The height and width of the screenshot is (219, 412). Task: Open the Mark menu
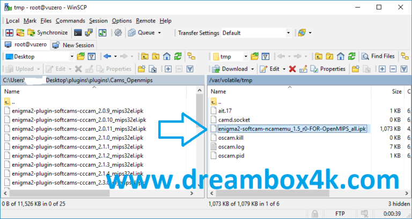[x=30, y=21]
